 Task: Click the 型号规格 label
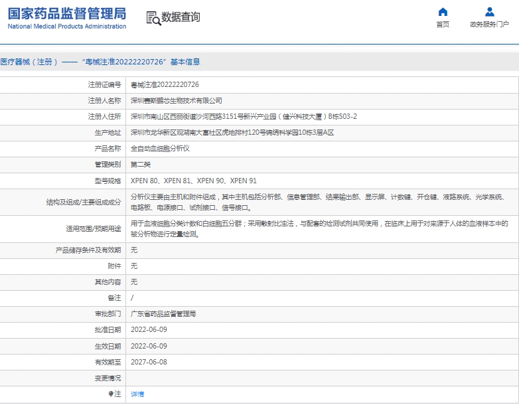pyautogui.click(x=108, y=181)
